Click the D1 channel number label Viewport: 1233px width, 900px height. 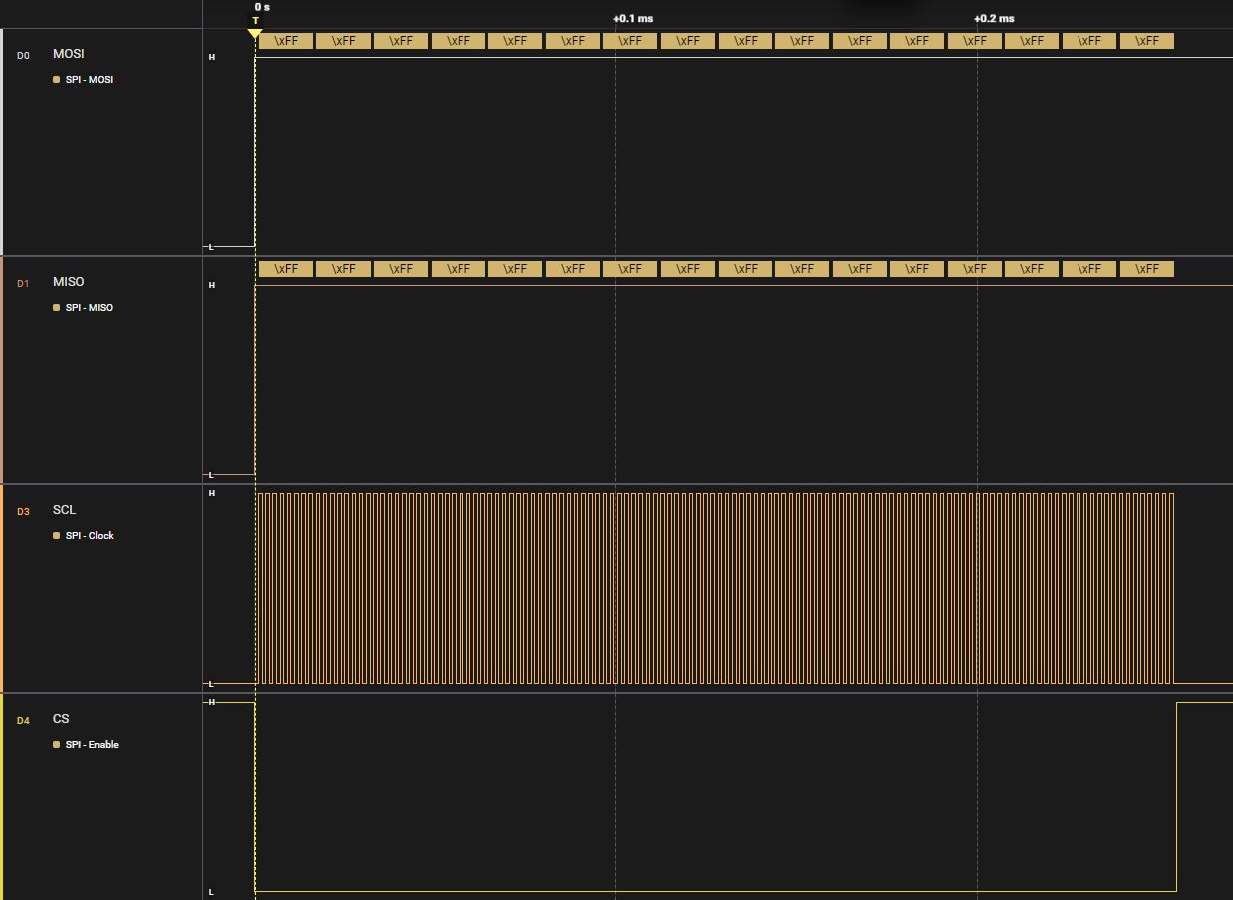point(23,284)
